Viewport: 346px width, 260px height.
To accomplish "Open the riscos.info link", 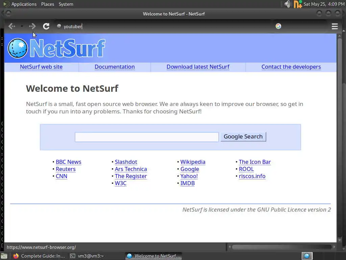I will point(252,176).
